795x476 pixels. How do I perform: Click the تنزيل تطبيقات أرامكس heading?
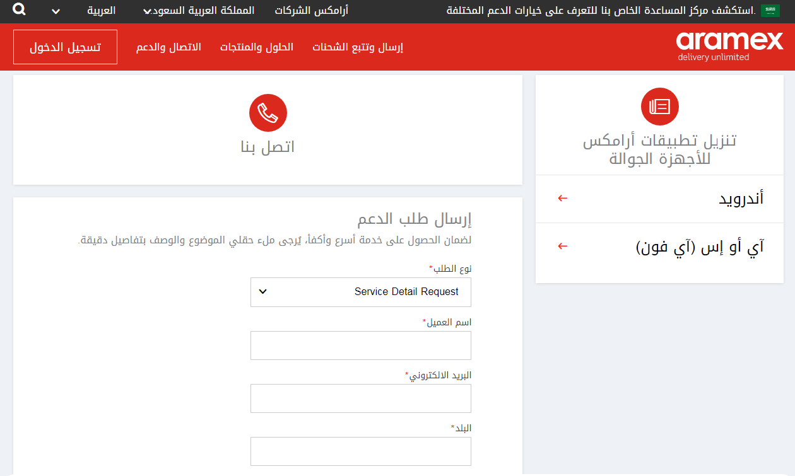[660, 149]
